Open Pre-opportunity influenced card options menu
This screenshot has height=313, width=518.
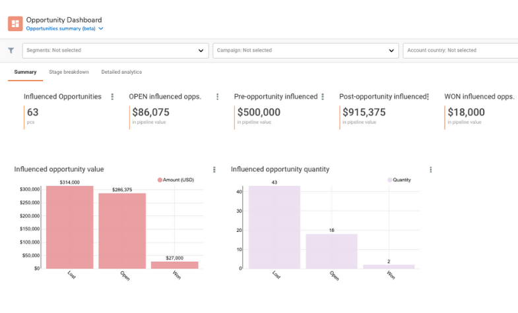tap(323, 97)
